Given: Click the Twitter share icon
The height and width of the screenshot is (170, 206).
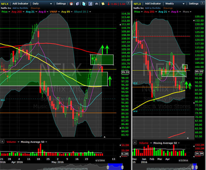Looking at the screenshot, I should coord(84,4).
